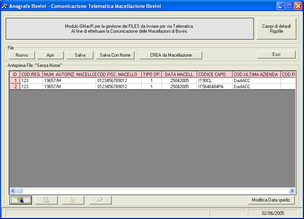304x219 pixels.
Task: Minimize the Anagrafe Bovini window
Action: pos(280,6)
